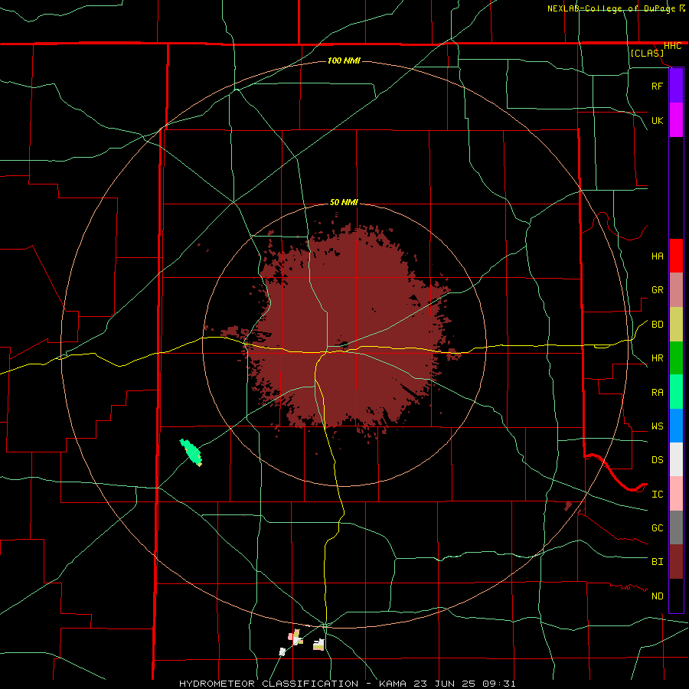Select the BD legend label
Screen dimensions: 689x689
(x=657, y=325)
